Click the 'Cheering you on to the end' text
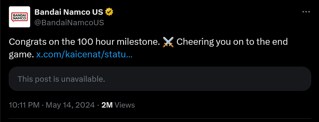The image size is (319, 122). [232, 42]
